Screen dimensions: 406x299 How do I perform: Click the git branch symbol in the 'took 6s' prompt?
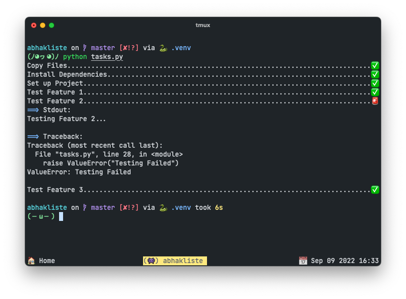[85, 208]
